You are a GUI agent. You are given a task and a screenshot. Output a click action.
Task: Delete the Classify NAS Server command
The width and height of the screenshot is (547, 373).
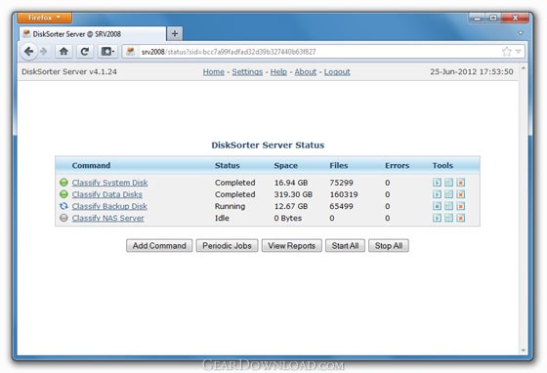click(460, 218)
